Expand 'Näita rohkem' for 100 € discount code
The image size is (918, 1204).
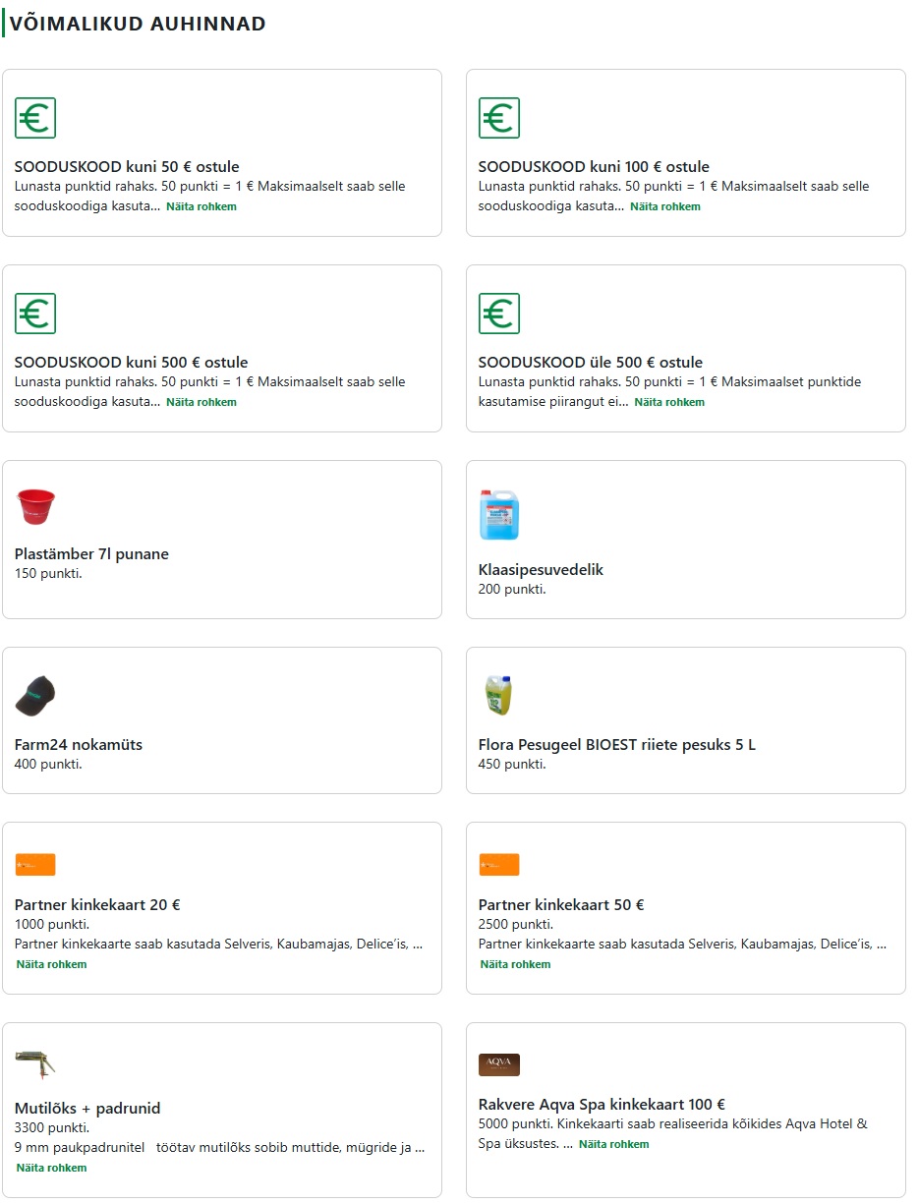tap(665, 207)
